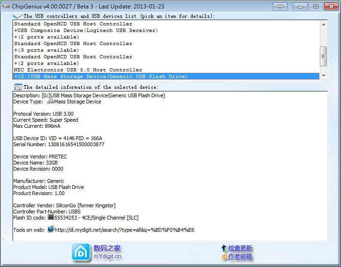This screenshot has height=267, width=341.
Task: Click the 'VID = 4146 PID = 166A' line
Action: tap(58, 138)
